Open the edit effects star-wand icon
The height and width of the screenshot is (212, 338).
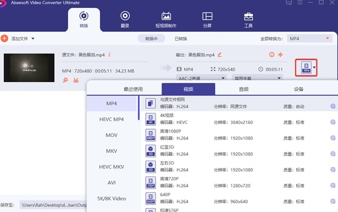65,80
